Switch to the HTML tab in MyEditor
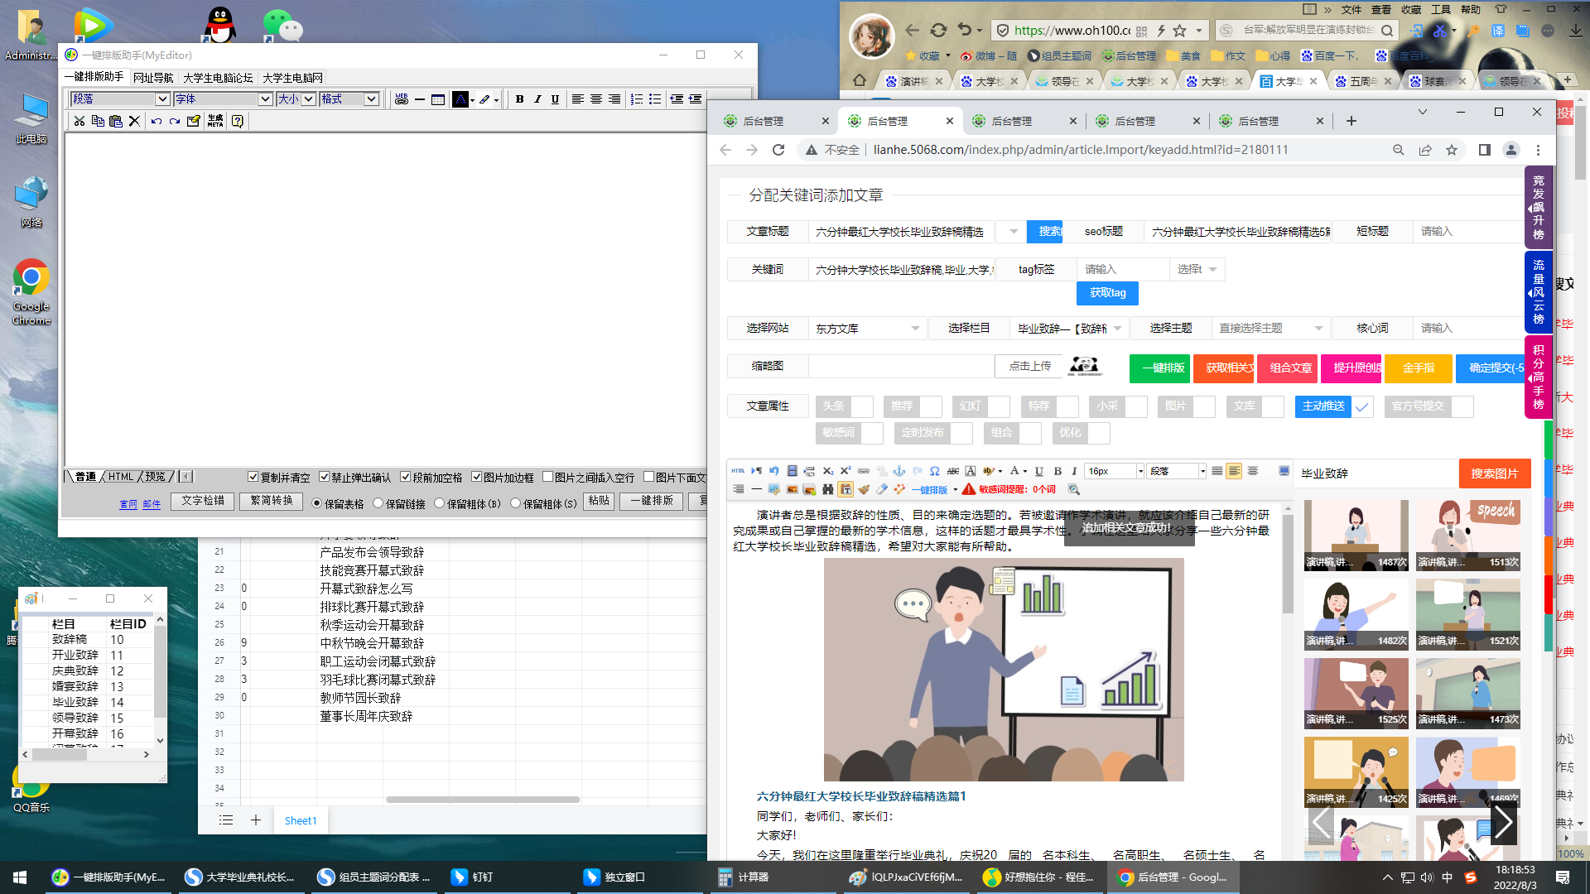 click(121, 477)
